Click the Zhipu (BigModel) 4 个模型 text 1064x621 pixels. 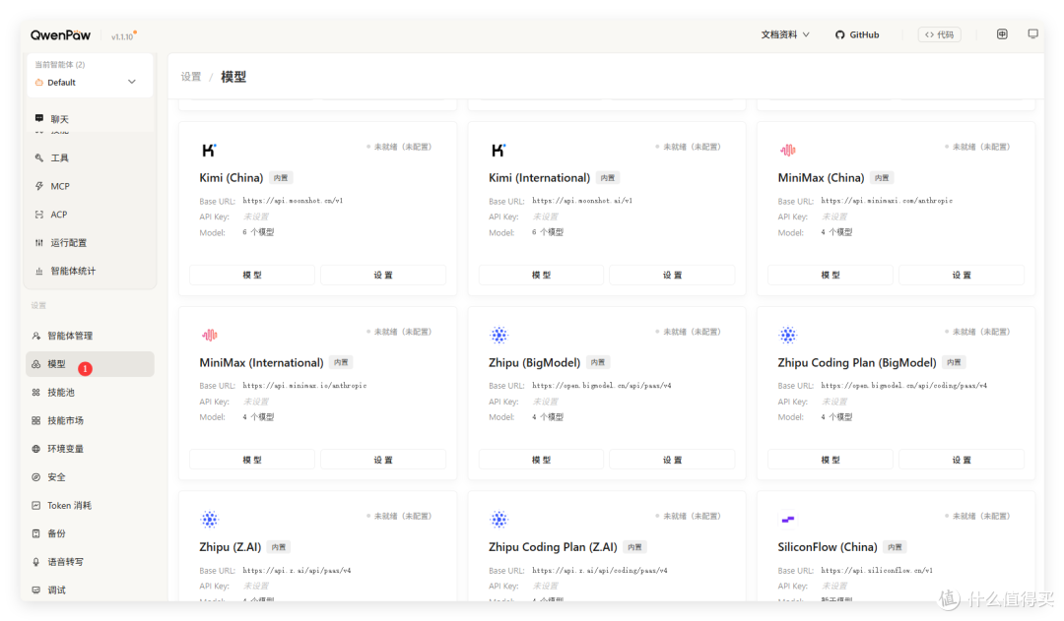click(548, 417)
